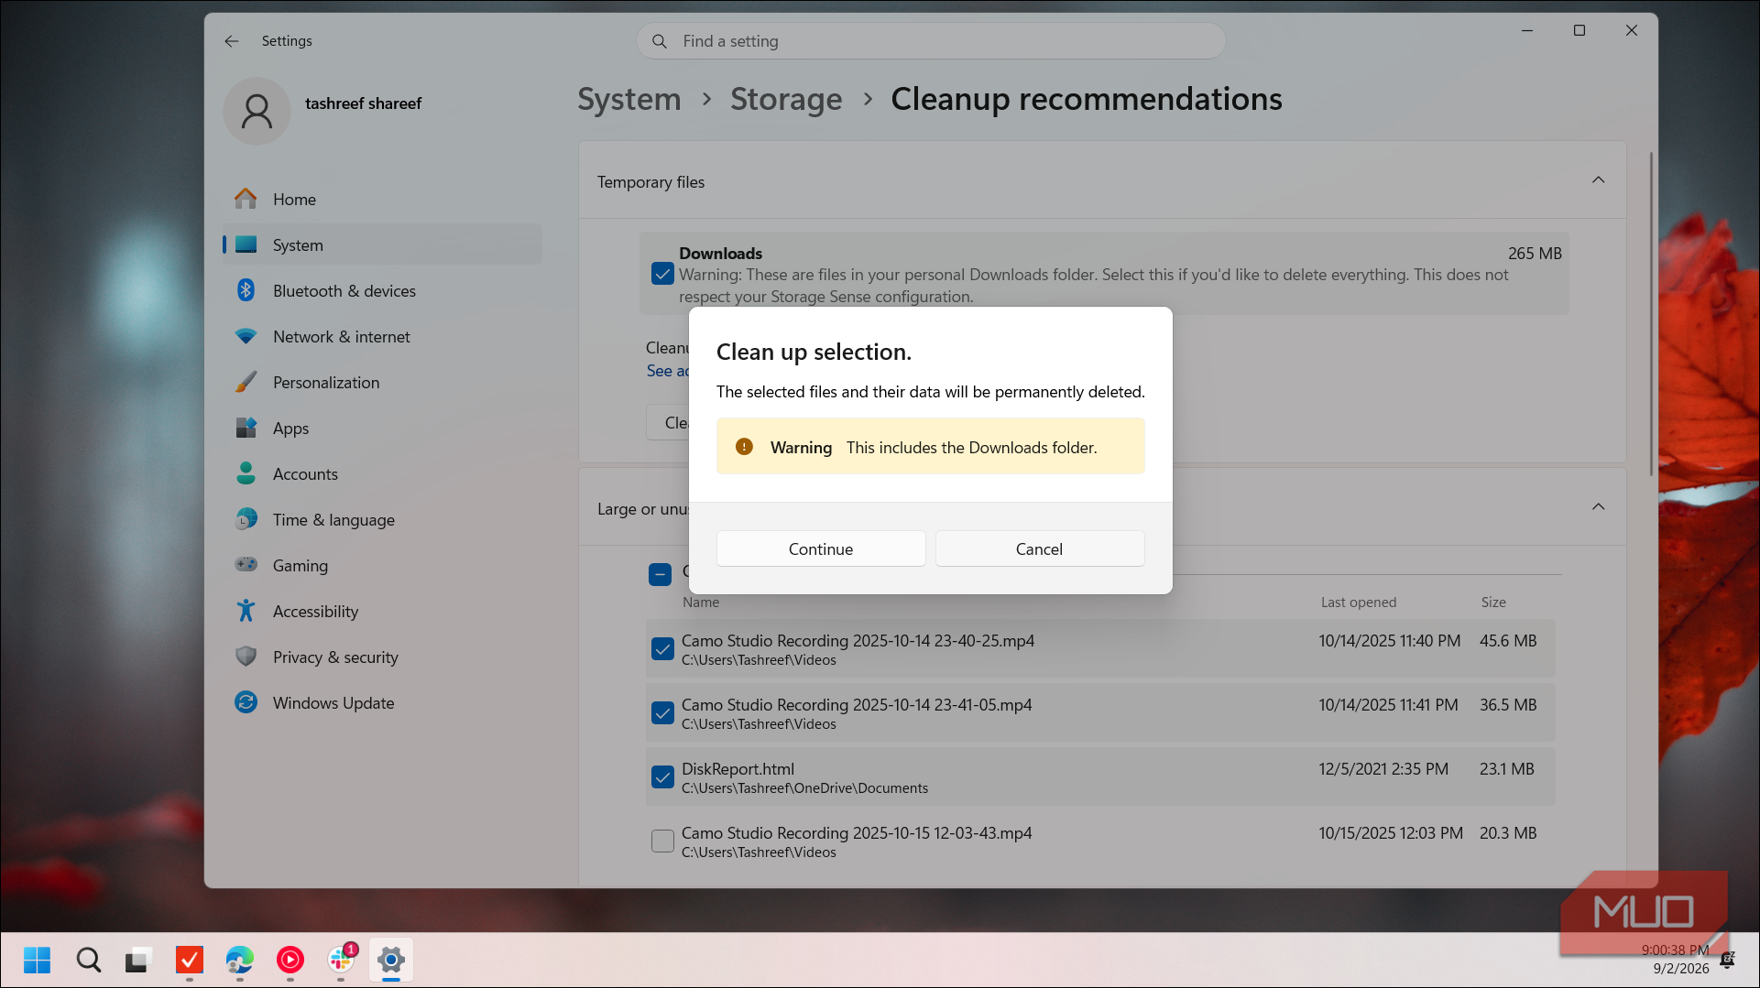Click the Time & language globe icon

click(x=246, y=519)
